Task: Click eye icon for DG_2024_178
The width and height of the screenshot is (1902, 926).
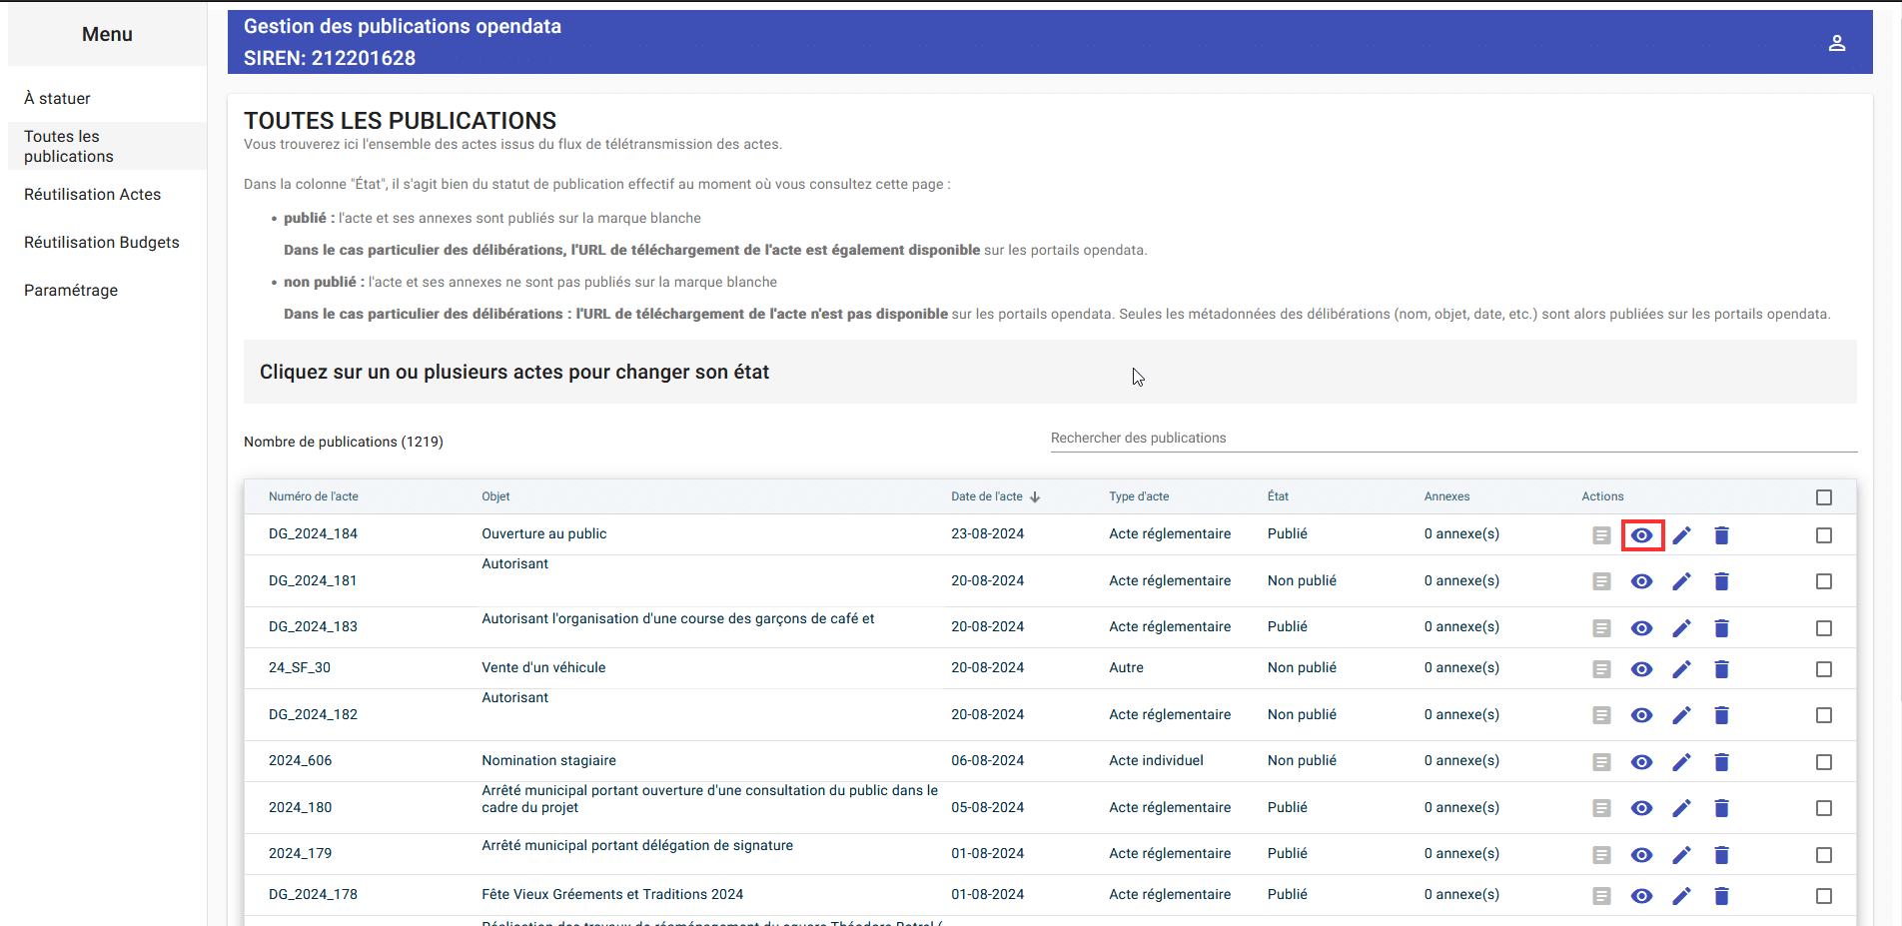Action: point(1641,896)
